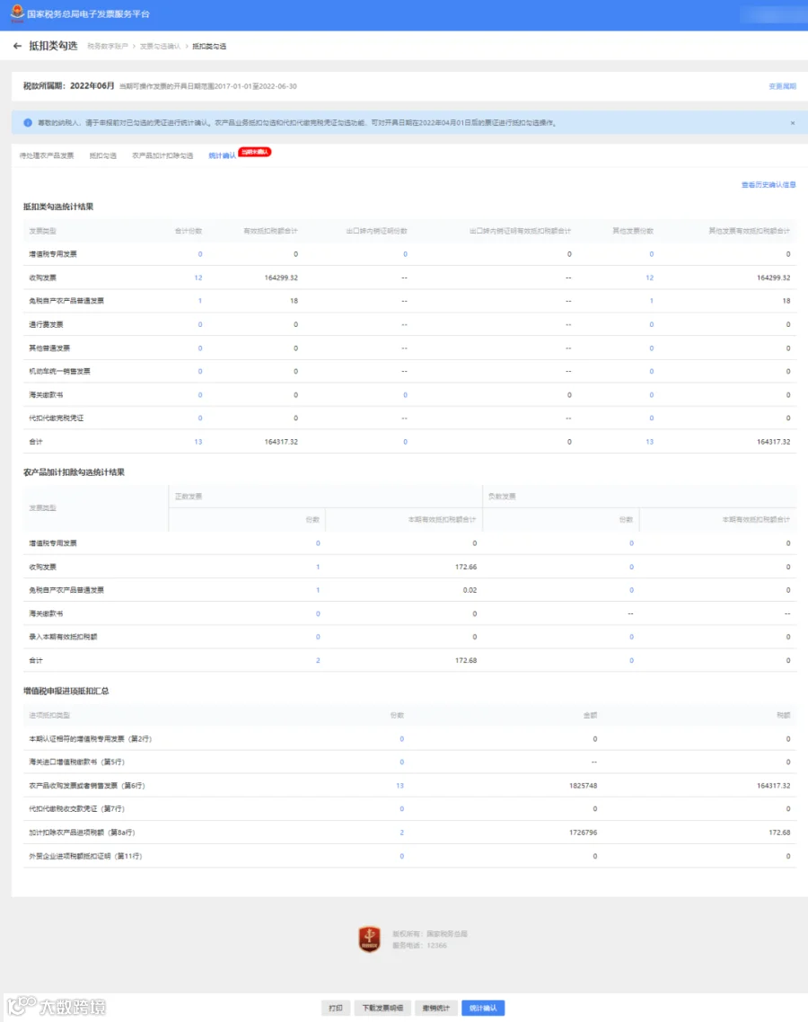Screen dimensions: 808x1022
Task: Dismiss the blue notice banner with its close icon
Action: click(x=793, y=122)
